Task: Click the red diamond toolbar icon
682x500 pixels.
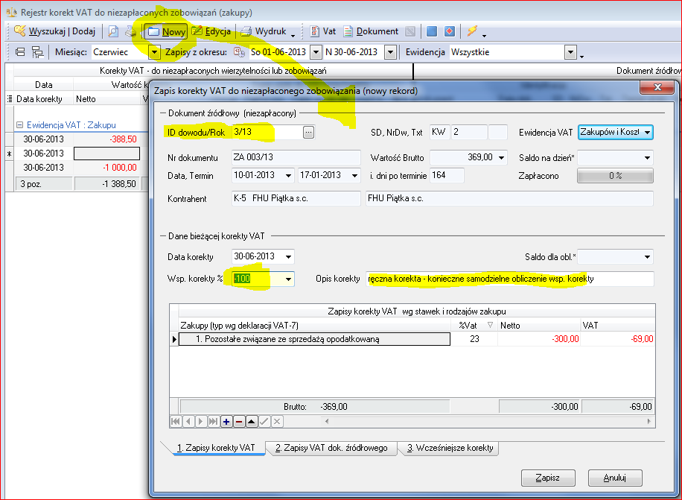Action: click(450, 31)
